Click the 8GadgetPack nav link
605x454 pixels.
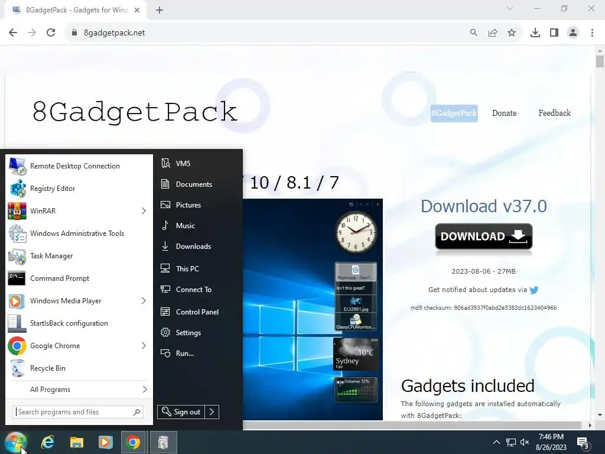click(x=454, y=113)
